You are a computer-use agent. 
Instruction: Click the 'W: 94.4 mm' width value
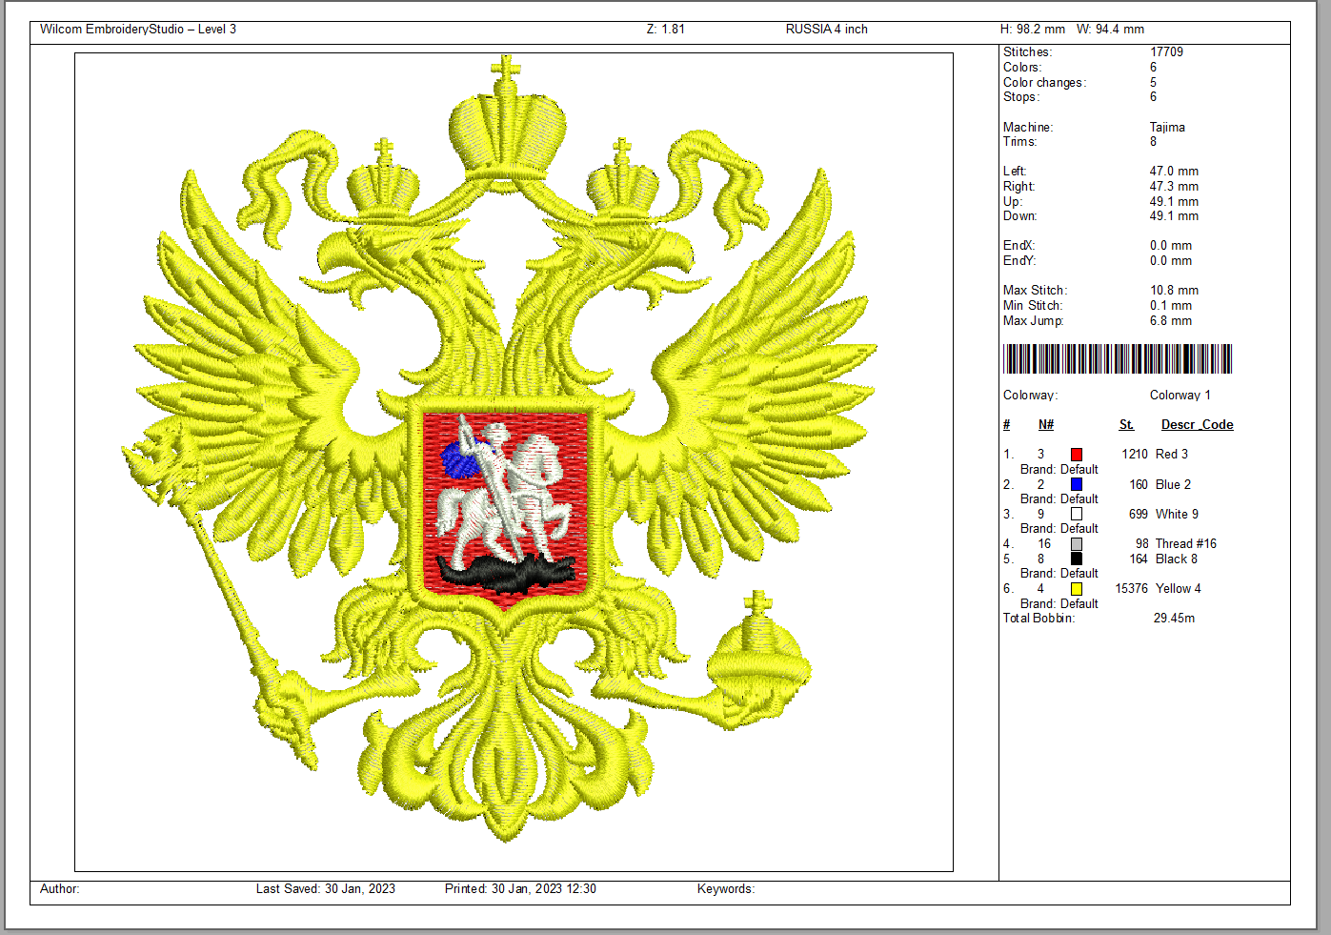pyautogui.click(x=1111, y=30)
